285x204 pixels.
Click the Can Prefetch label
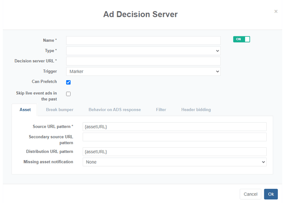pos(44,81)
